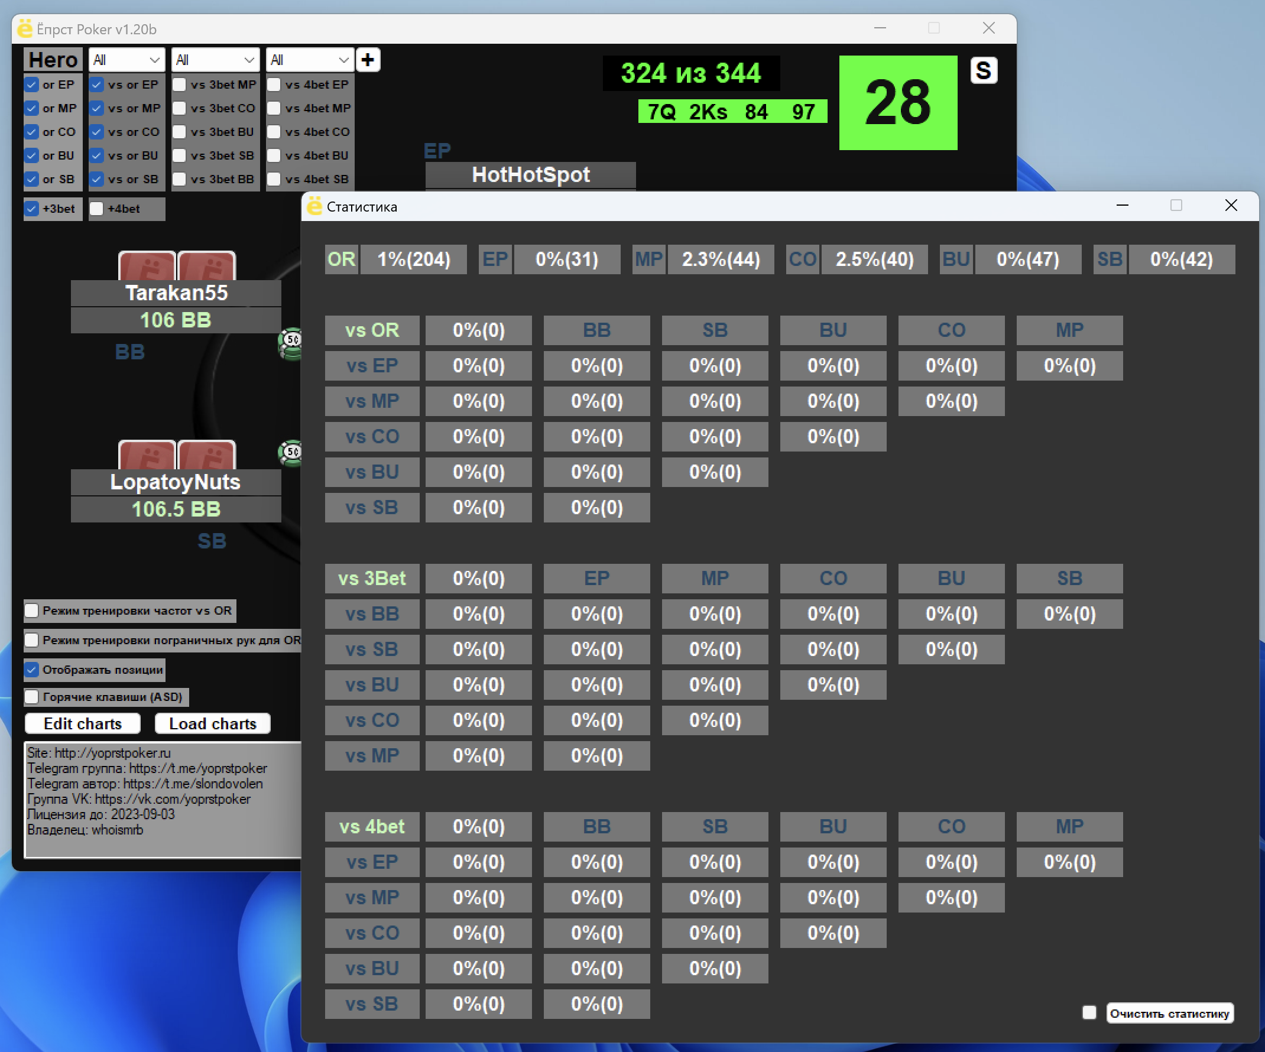Click the chip stack near LopatoyNuts
Image resolution: width=1265 pixels, height=1052 pixels.
click(x=291, y=453)
